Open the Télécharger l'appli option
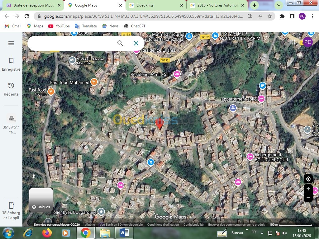Screen dimensions: 319x239 [11, 211]
